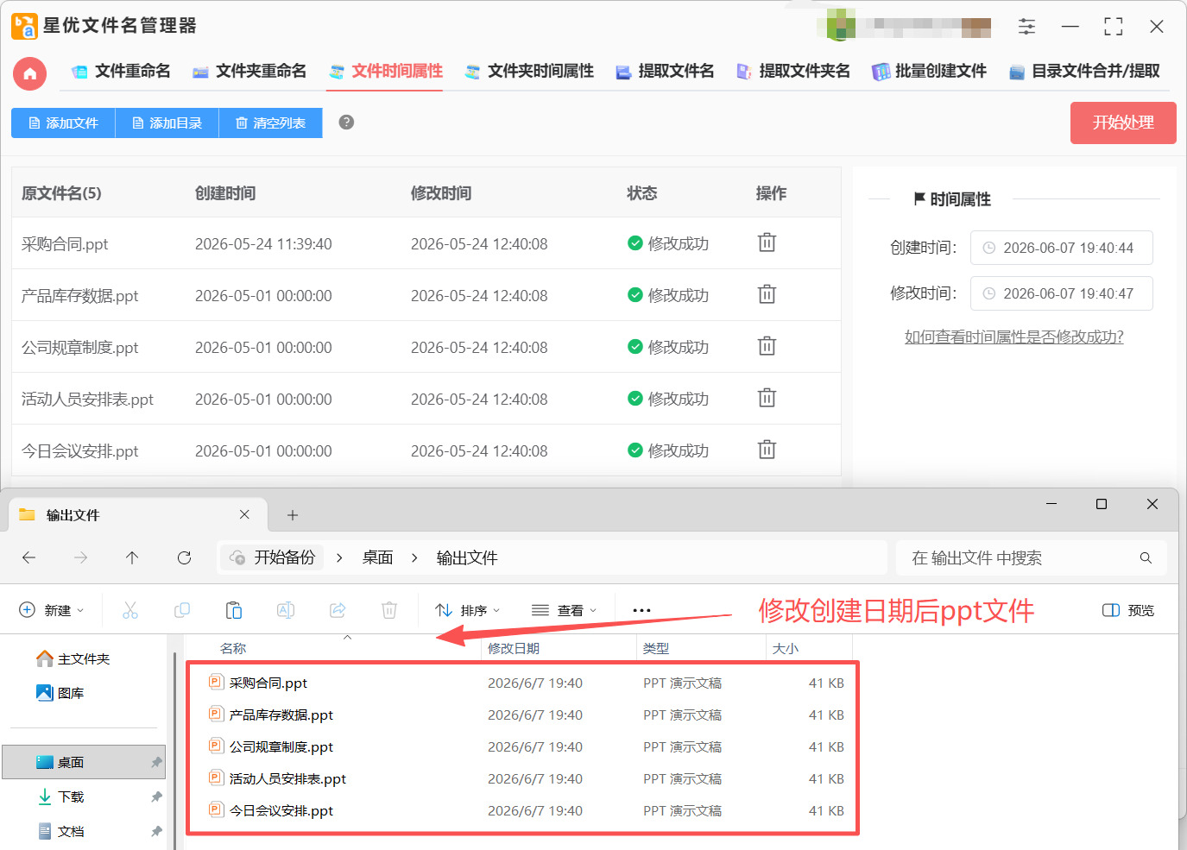Click the Explorer copy icon

point(182,610)
